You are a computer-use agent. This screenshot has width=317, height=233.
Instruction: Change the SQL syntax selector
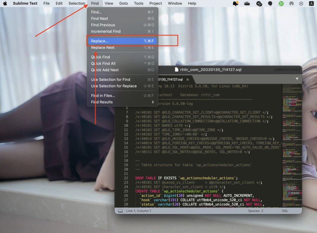pyautogui.click(x=285, y=211)
